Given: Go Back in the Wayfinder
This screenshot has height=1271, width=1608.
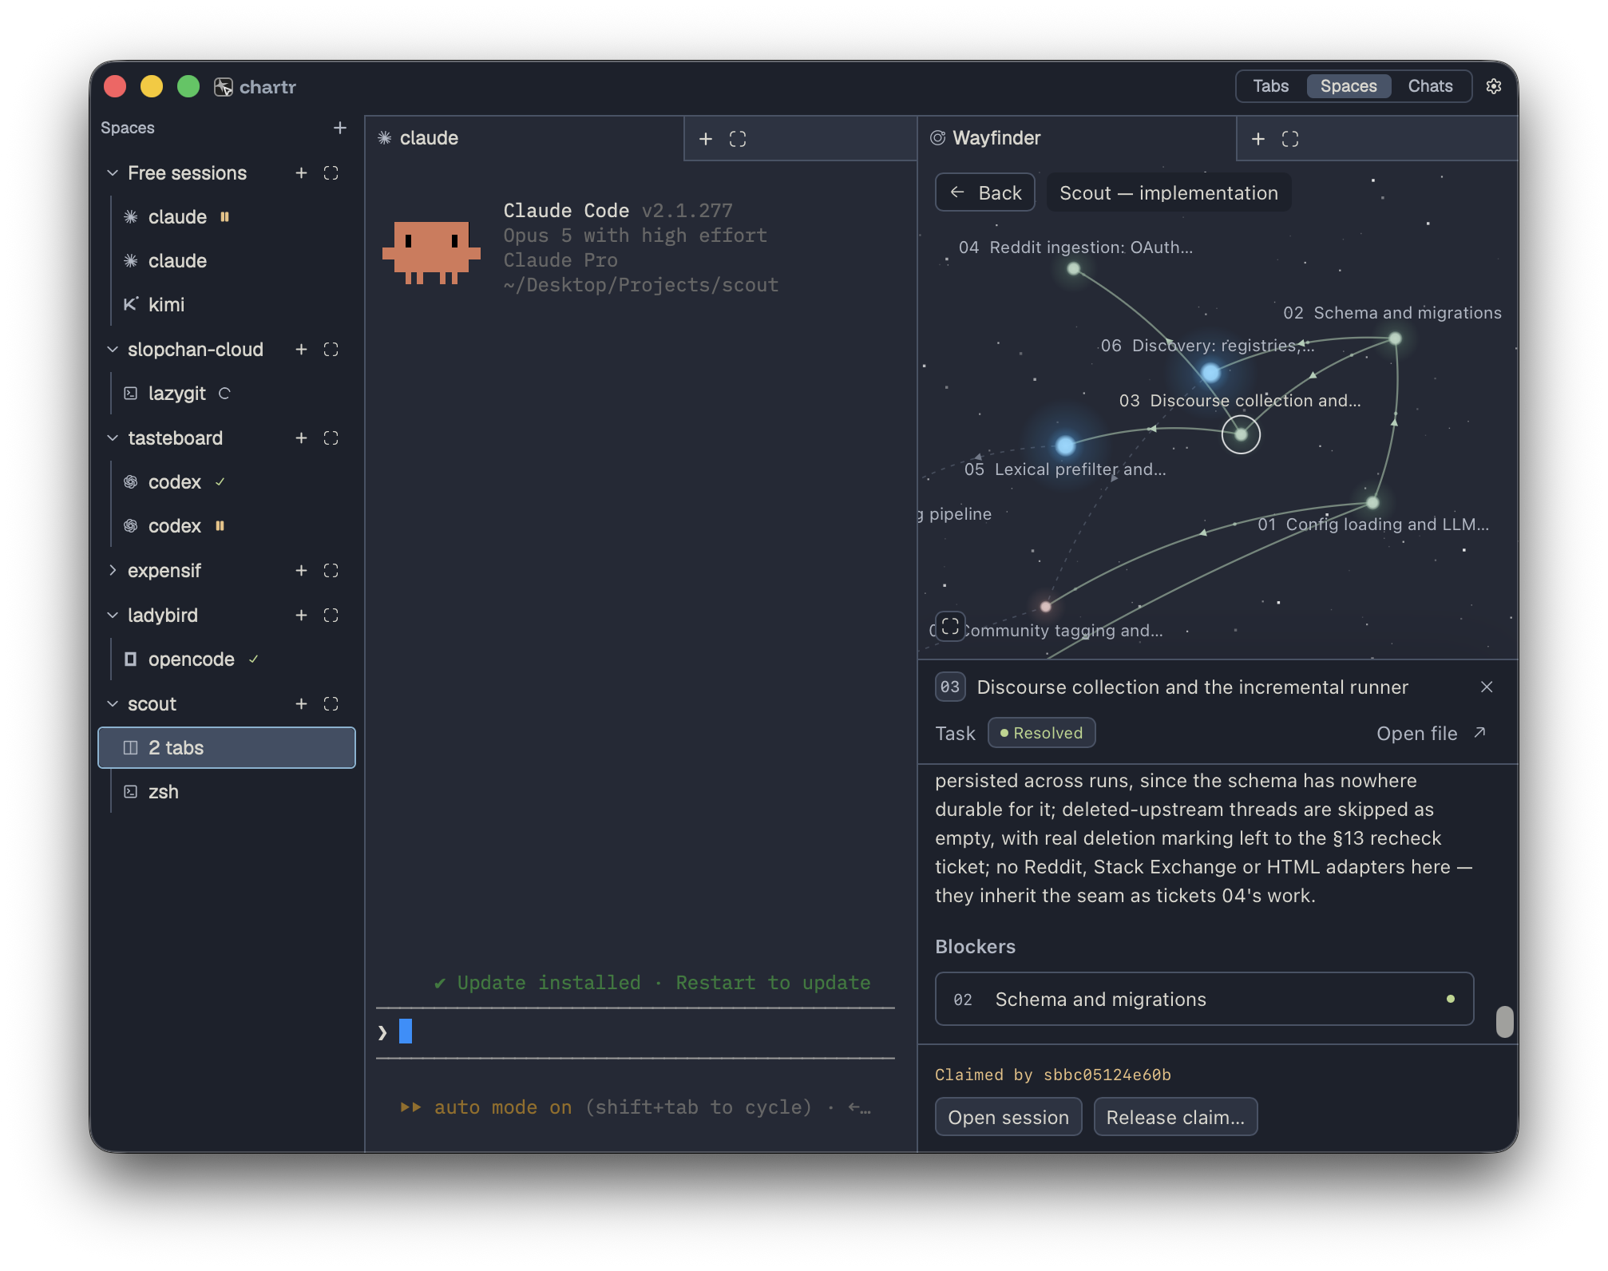Looking at the screenshot, I should (x=985, y=192).
